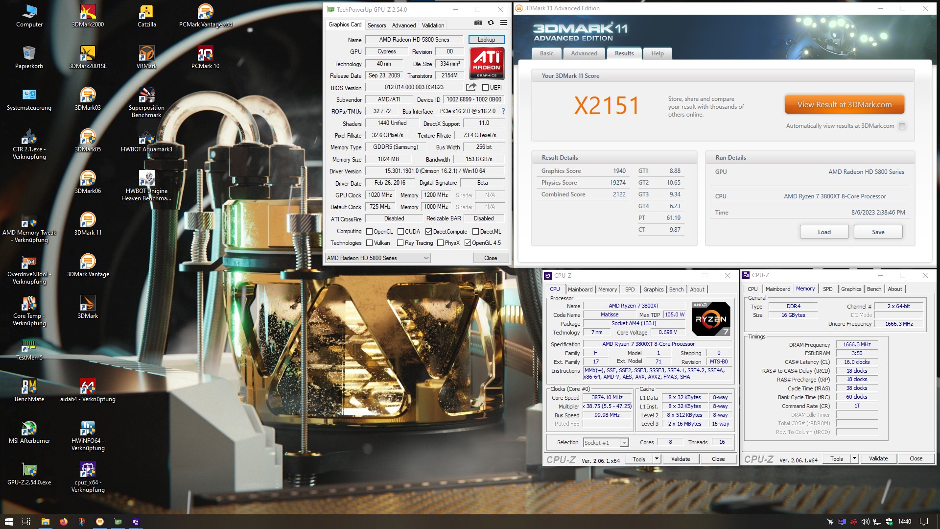Open the Papierkorb recycle bin icon
Image resolution: width=940 pixels, height=529 pixels.
pos(29,57)
